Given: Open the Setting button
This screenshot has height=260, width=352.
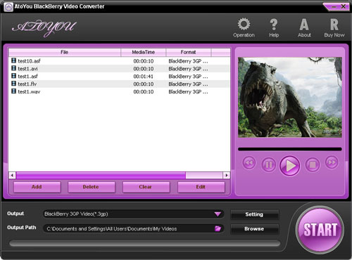Looking at the screenshot, I should click(x=255, y=214).
